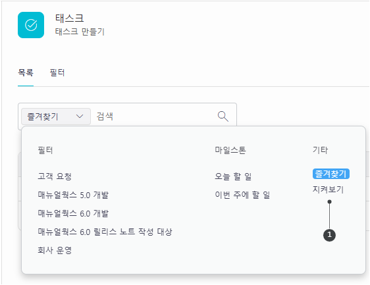The image size is (370, 285).
Task: Switch to the 목록 tab
Action: point(26,72)
